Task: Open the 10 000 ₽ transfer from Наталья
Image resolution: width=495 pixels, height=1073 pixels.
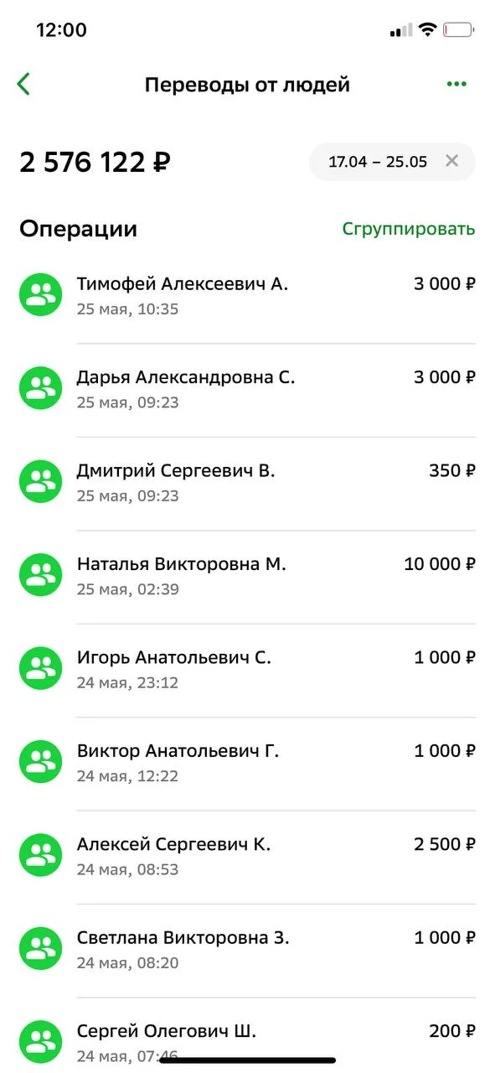Action: (x=247, y=574)
